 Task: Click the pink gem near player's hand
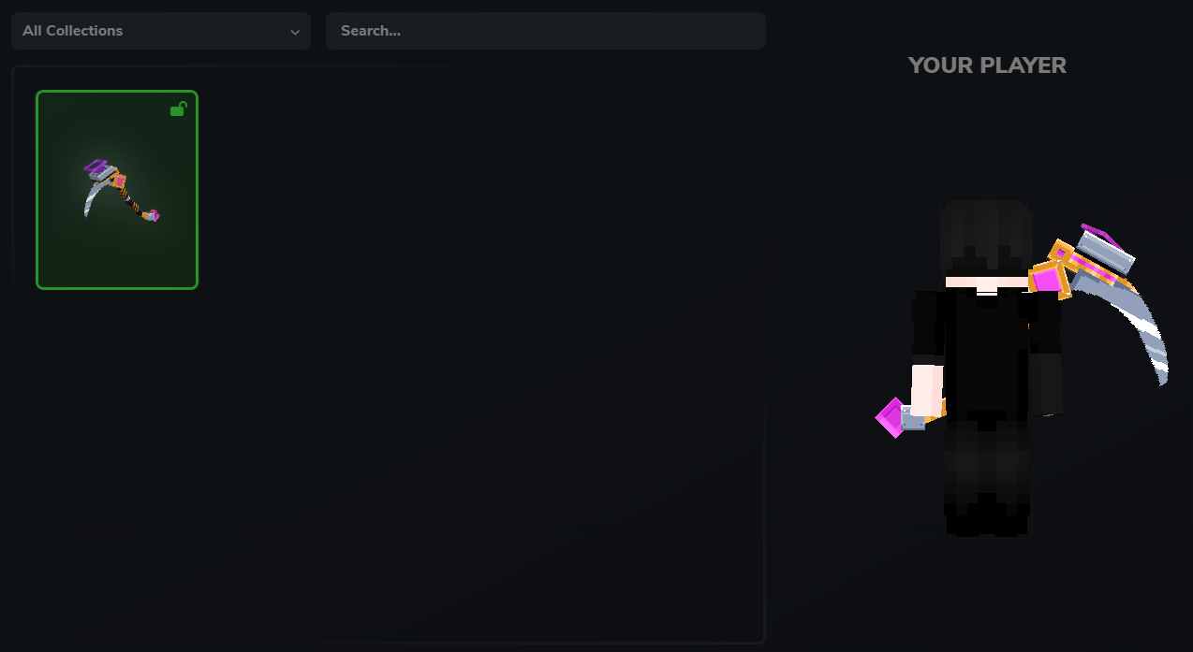[891, 417]
